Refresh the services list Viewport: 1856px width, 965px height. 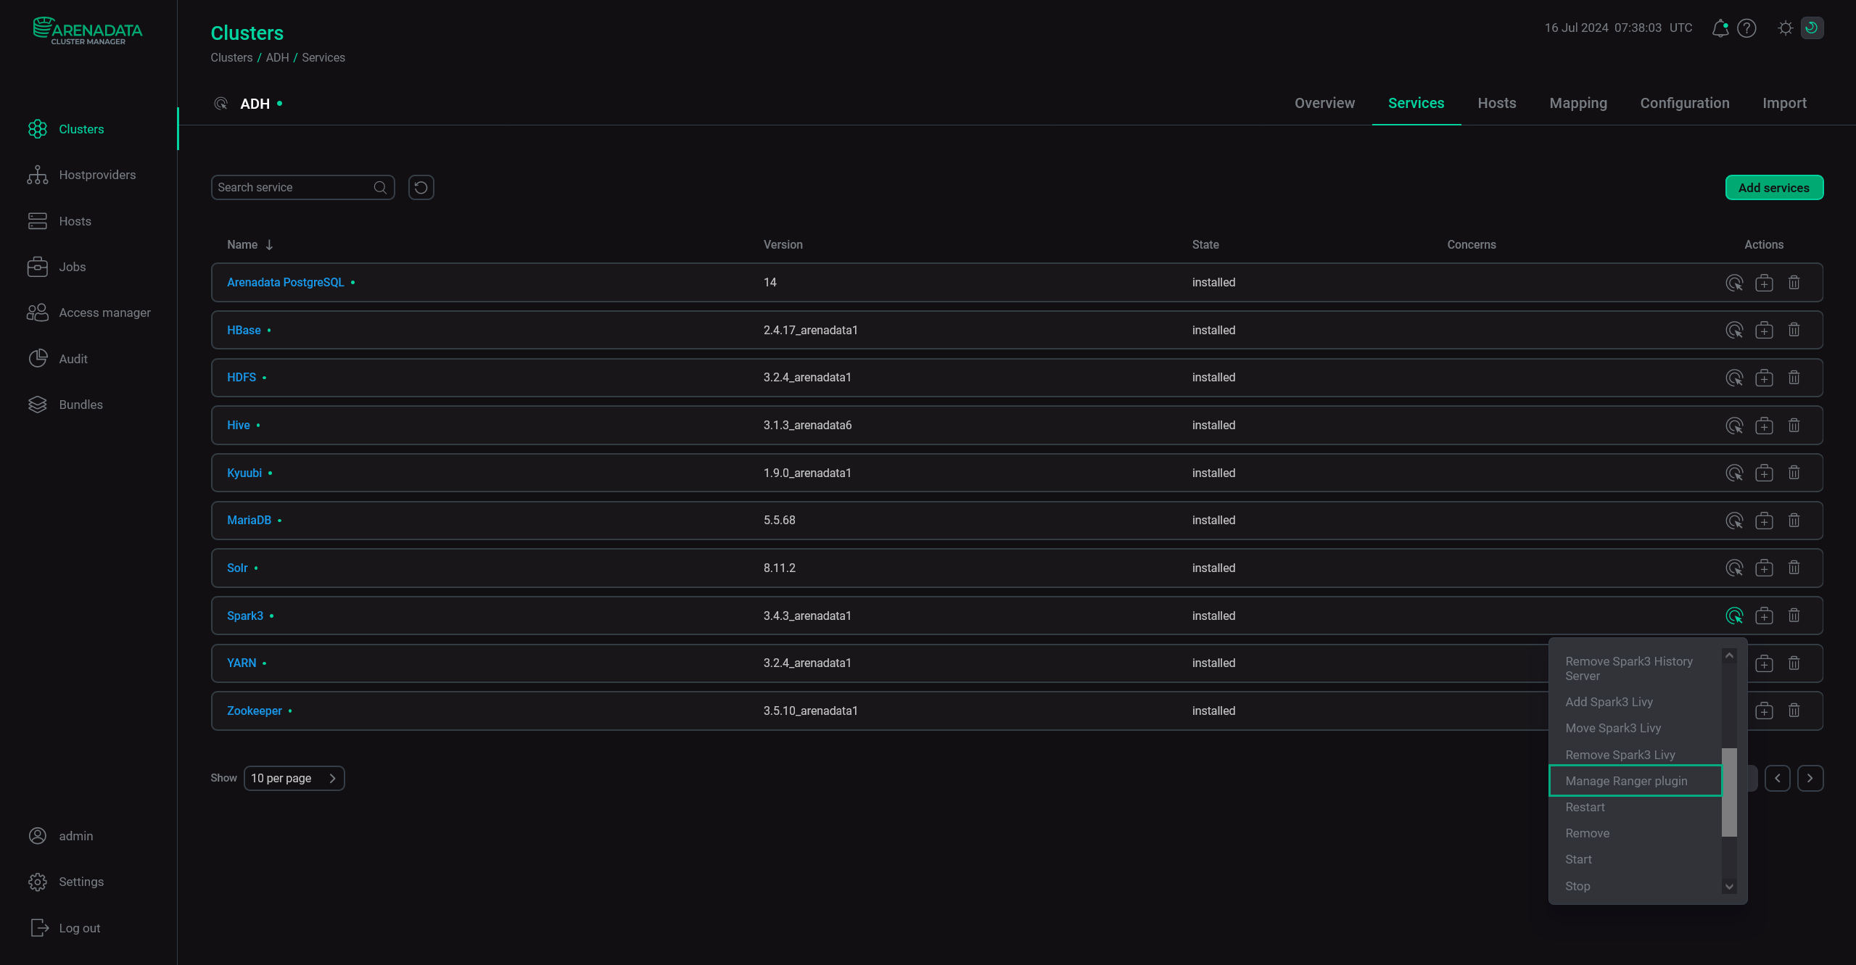(421, 188)
